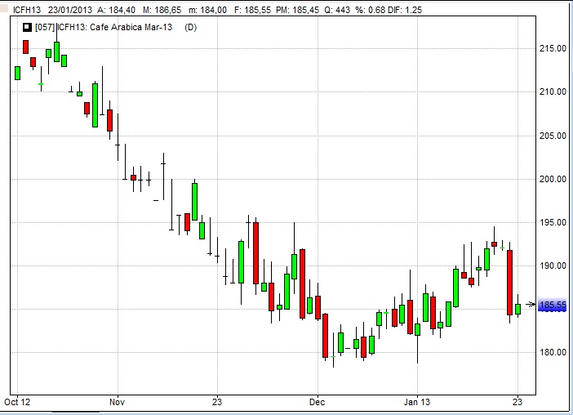Click the large red candle before the last candle
Screen dimensions: 573x415
510,282
